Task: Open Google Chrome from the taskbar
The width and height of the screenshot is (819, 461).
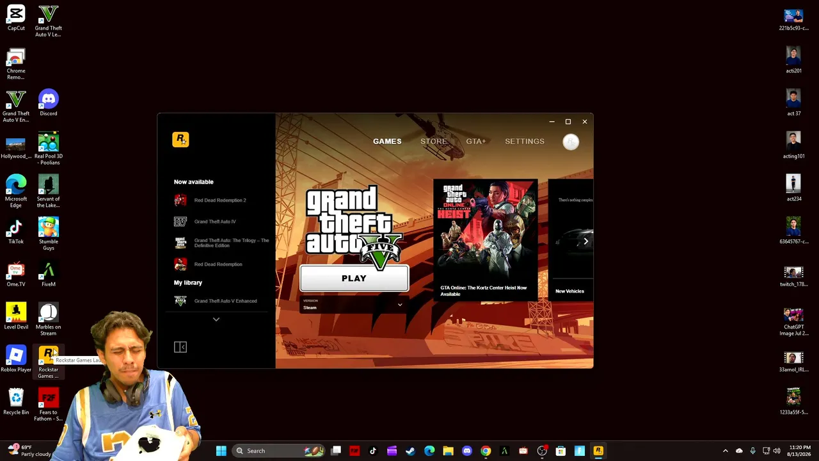Action: click(x=486, y=451)
